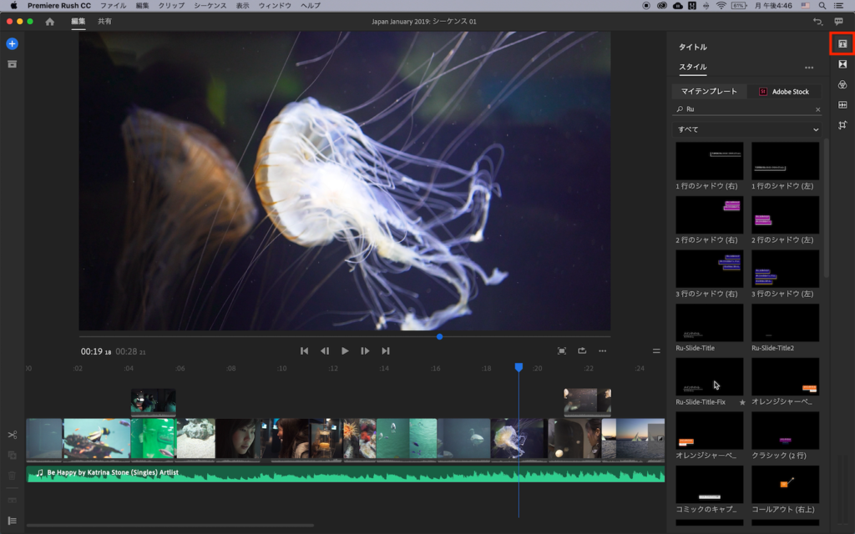Toggle fullscreen preview mode

coord(562,351)
